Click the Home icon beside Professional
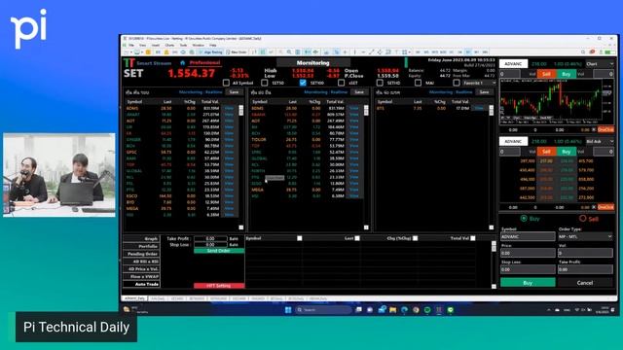This screenshot has width=623, height=350. click(182, 62)
